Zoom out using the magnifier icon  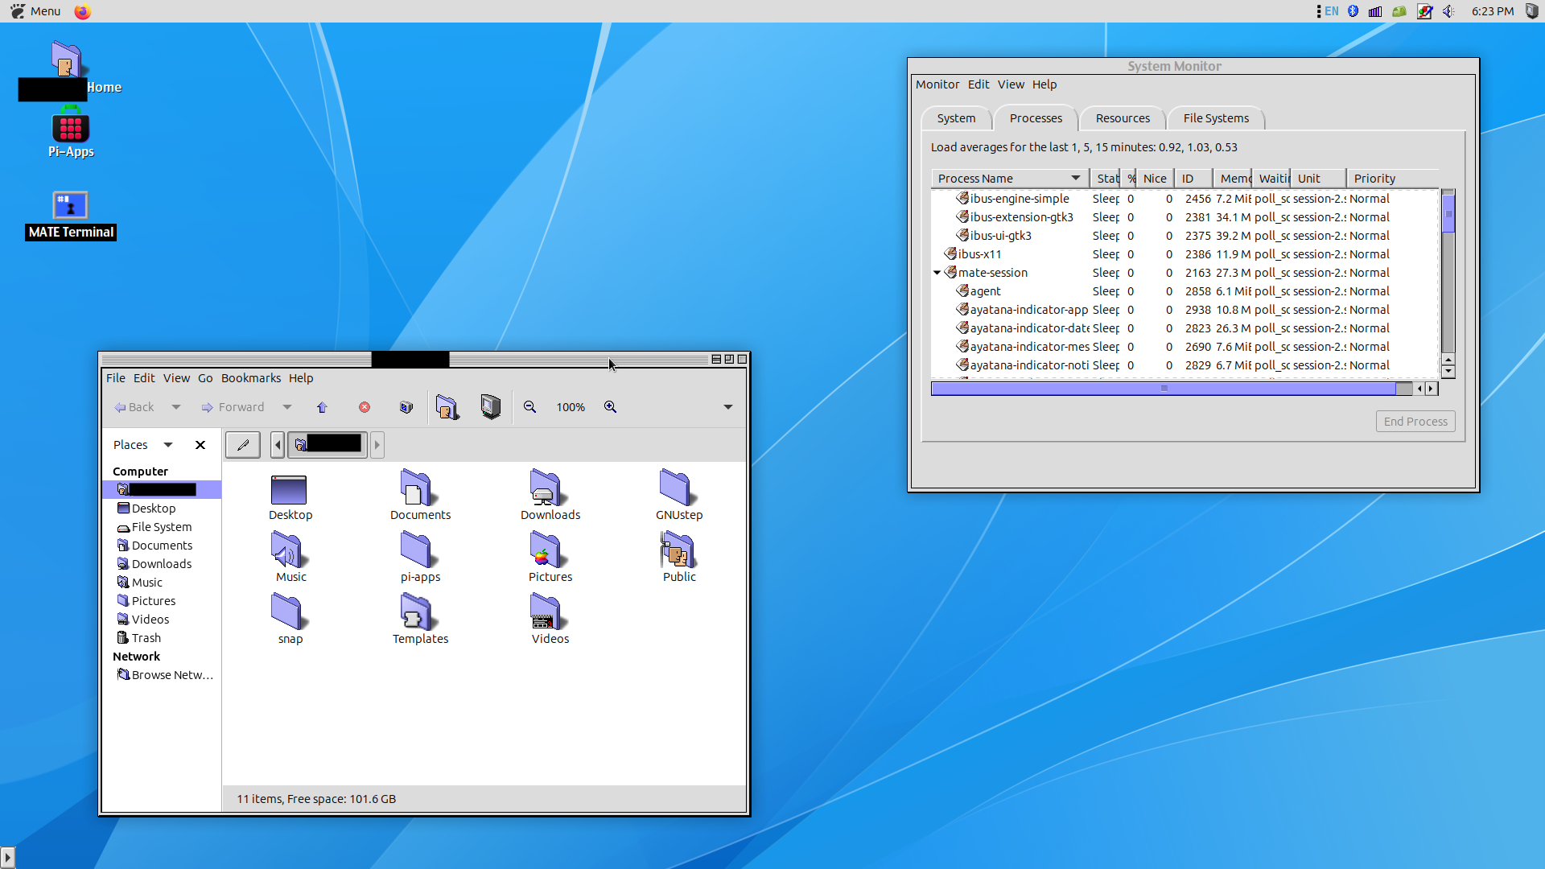(529, 407)
